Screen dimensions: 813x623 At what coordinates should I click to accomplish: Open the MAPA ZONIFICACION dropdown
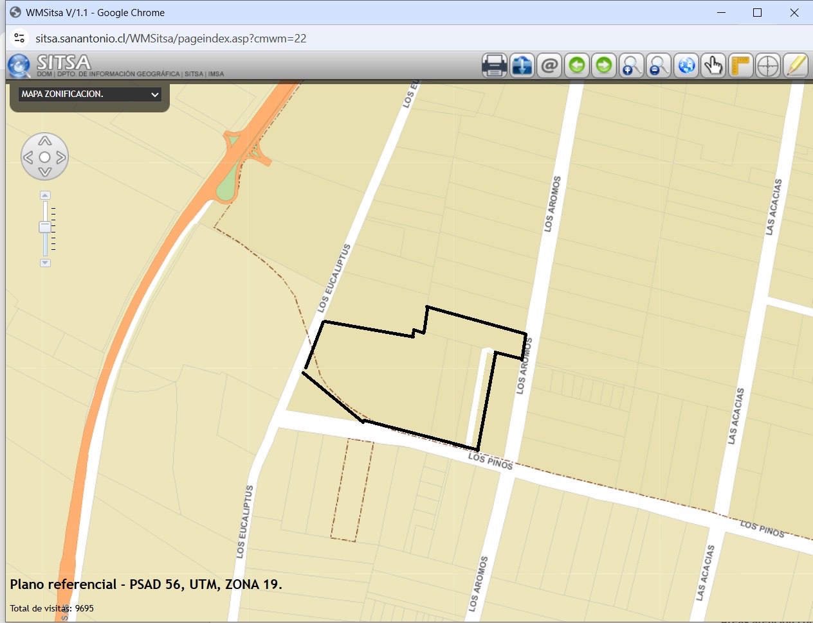point(90,94)
